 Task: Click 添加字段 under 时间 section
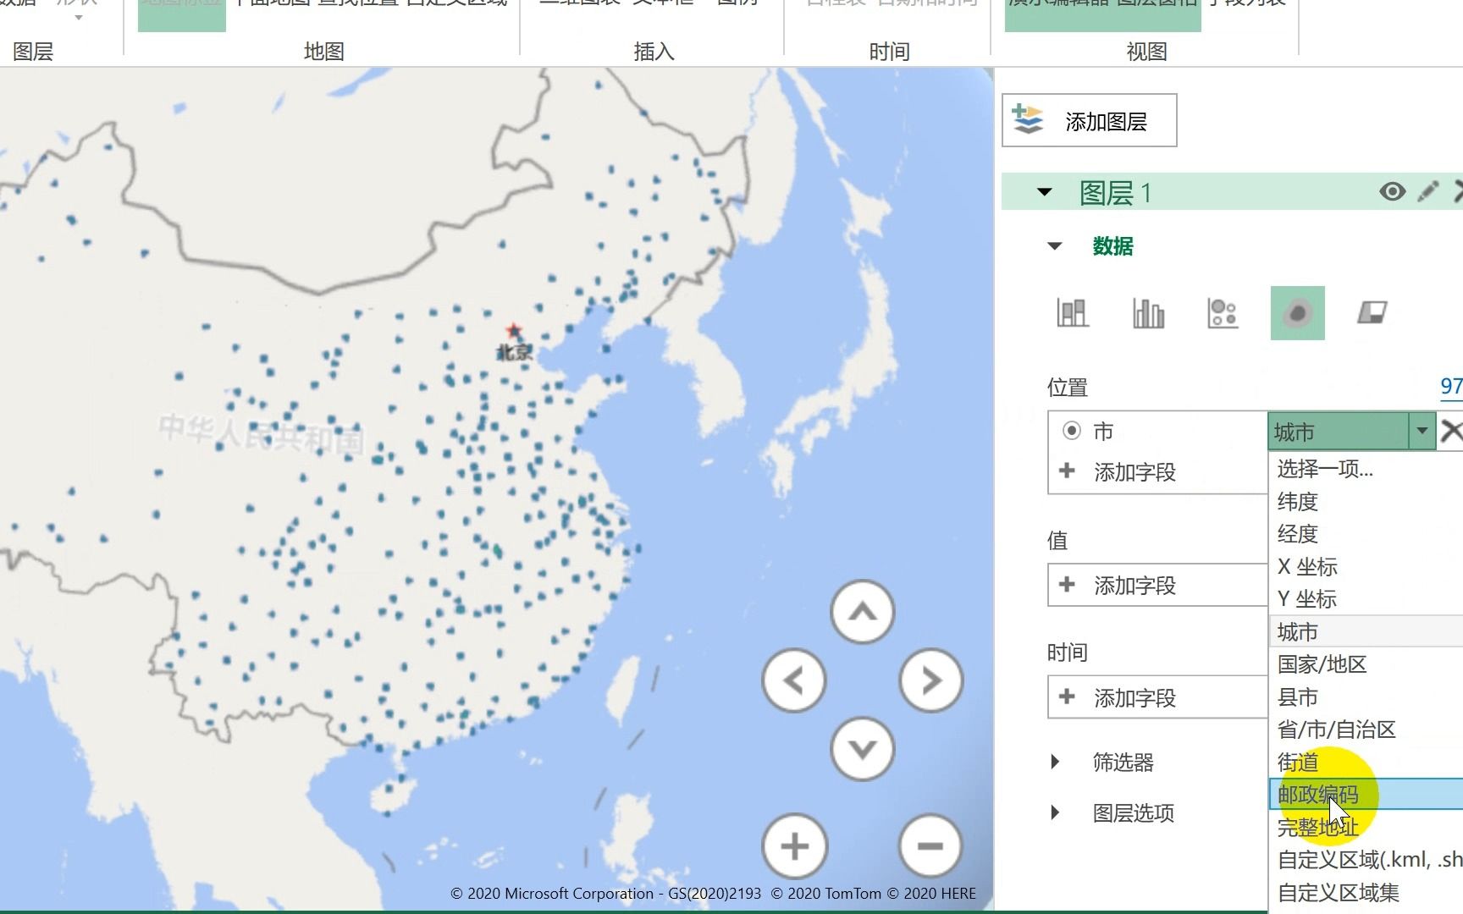(x=1135, y=698)
